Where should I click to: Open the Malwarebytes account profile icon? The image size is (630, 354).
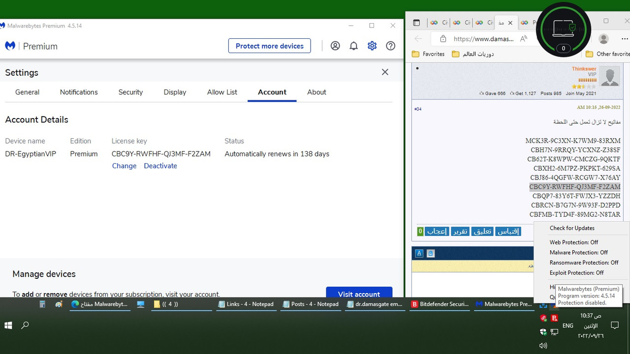(335, 45)
